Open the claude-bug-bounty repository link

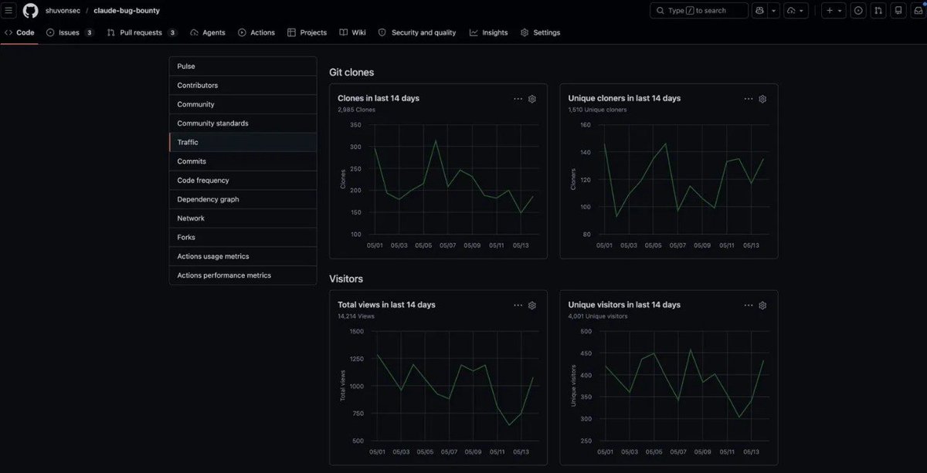pyautogui.click(x=127, y=11)
